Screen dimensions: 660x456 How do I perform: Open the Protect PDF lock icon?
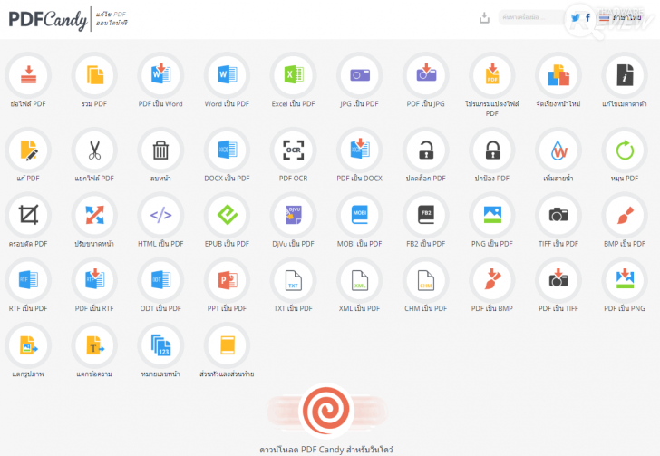click(492, 150)
